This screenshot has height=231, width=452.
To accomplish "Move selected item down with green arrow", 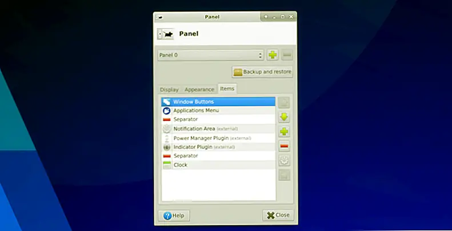I will (284, 117).
